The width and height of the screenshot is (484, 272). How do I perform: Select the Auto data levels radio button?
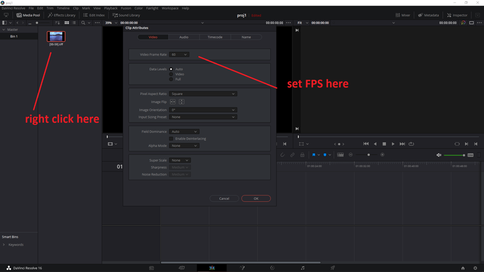click(x=171, y=69)
